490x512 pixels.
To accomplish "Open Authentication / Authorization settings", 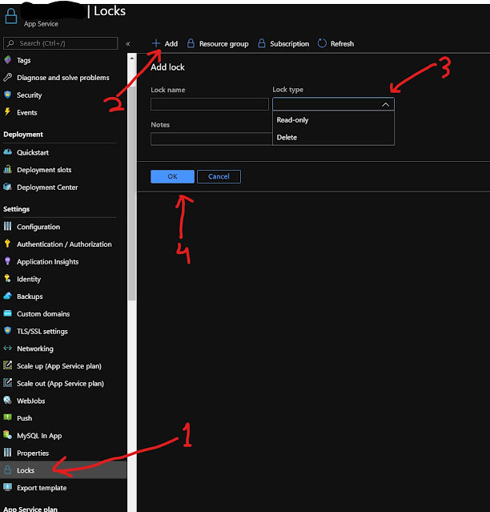I will click(64, 244).
